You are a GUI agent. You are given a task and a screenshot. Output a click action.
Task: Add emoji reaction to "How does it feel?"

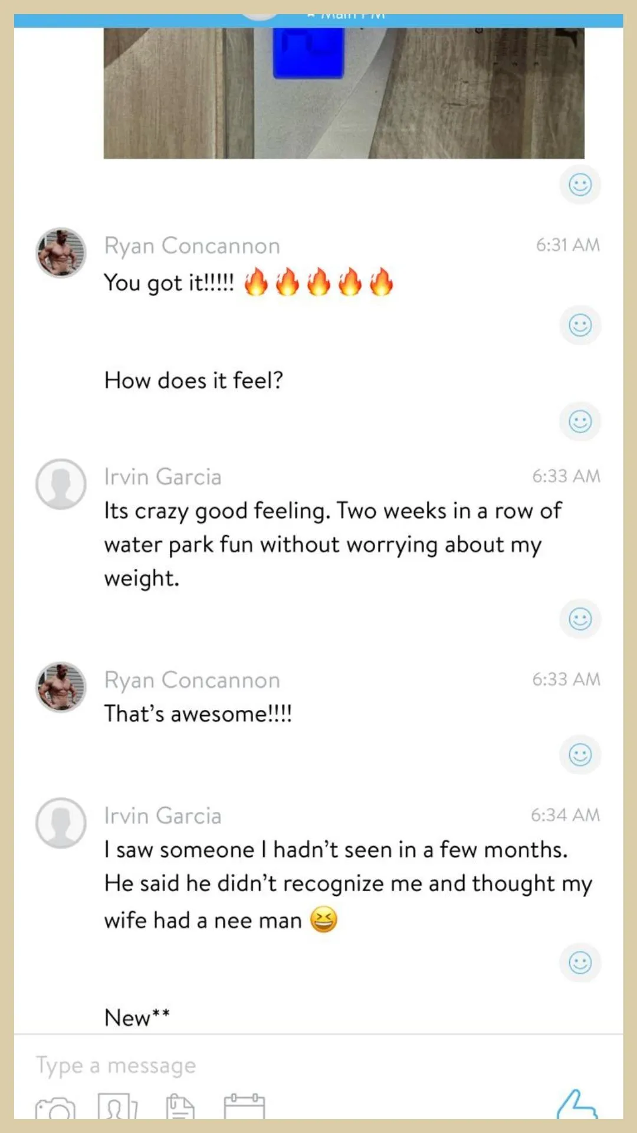[580, 422]
